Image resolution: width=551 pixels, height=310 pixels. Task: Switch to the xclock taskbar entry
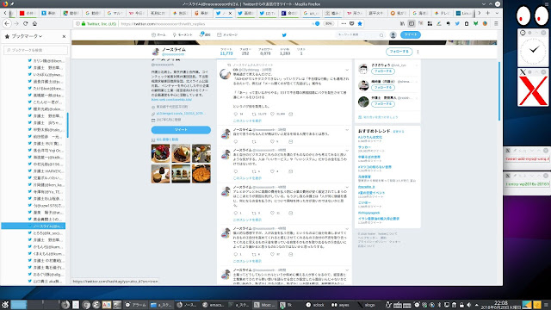[x=316, y=305]
